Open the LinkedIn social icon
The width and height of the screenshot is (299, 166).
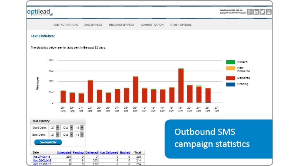256,12
